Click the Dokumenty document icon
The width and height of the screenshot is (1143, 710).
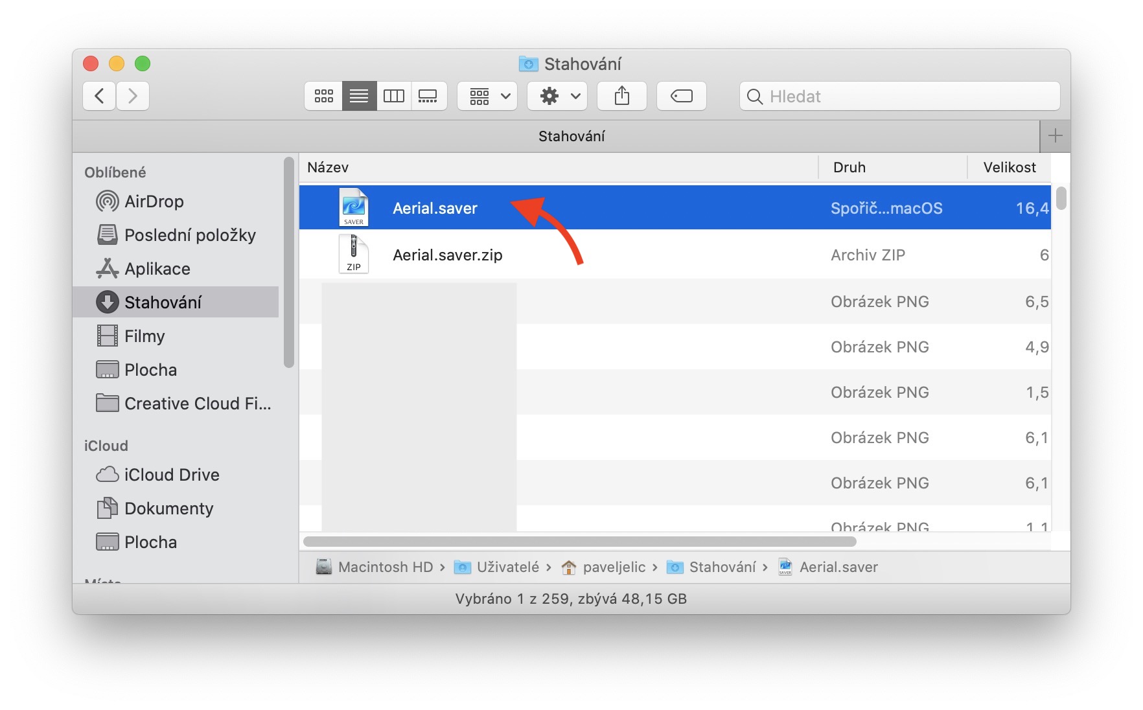pyautogui.click(x=107, y=508)
